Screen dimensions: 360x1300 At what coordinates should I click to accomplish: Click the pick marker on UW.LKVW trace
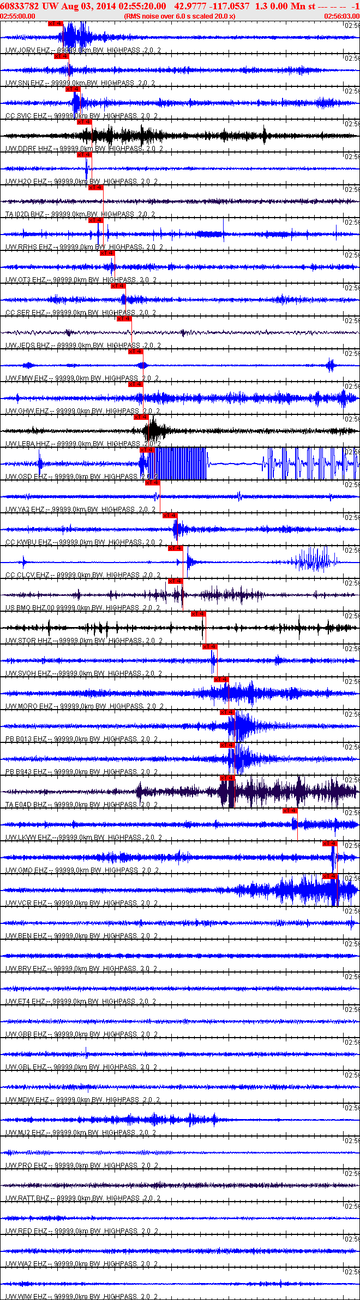(290, 811)
